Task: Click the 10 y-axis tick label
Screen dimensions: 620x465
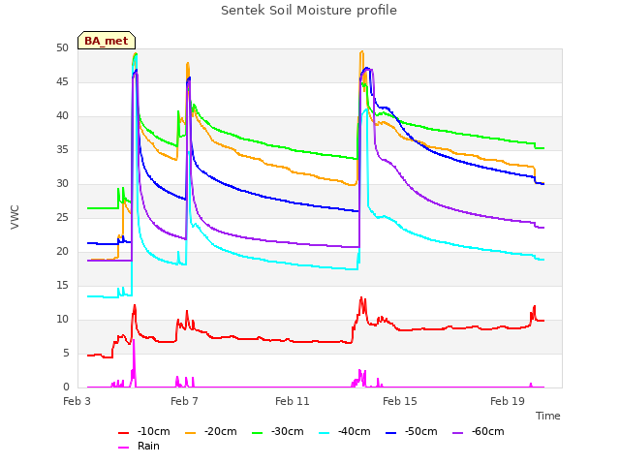Action: point(62,319)
